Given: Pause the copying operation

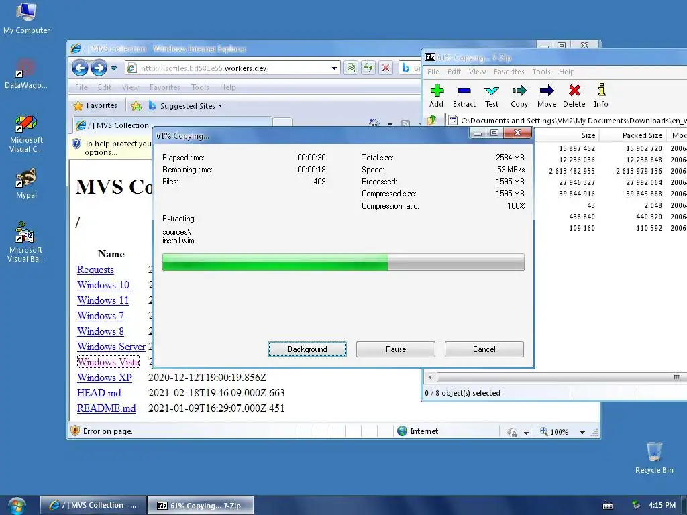Looking at the screenshot, I should (396, 349).
